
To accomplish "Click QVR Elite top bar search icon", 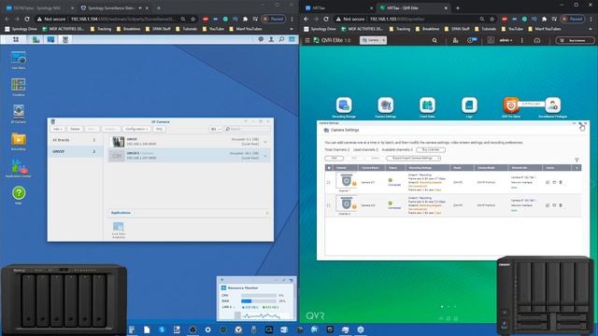I will (x=434, y=40).
